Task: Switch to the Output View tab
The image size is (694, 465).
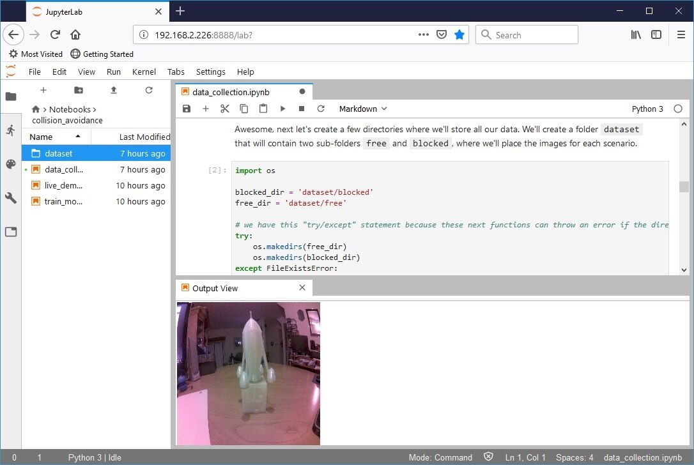Action: 215,289
